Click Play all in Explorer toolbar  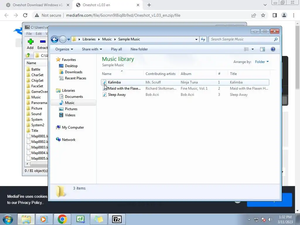(x=116, y=49)
